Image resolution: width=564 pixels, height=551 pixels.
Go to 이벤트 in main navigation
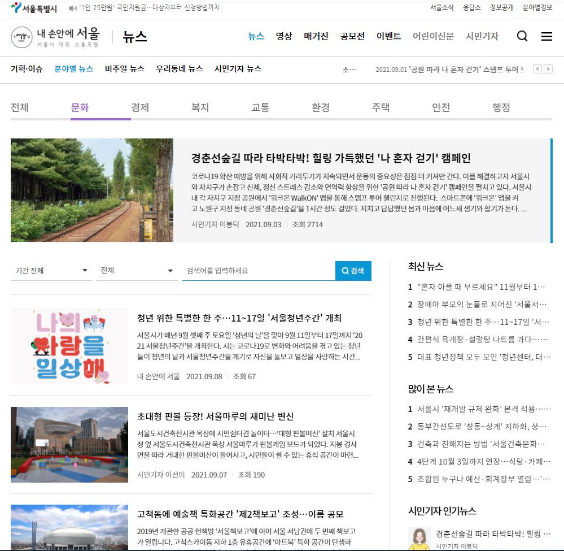click(389, 36)
